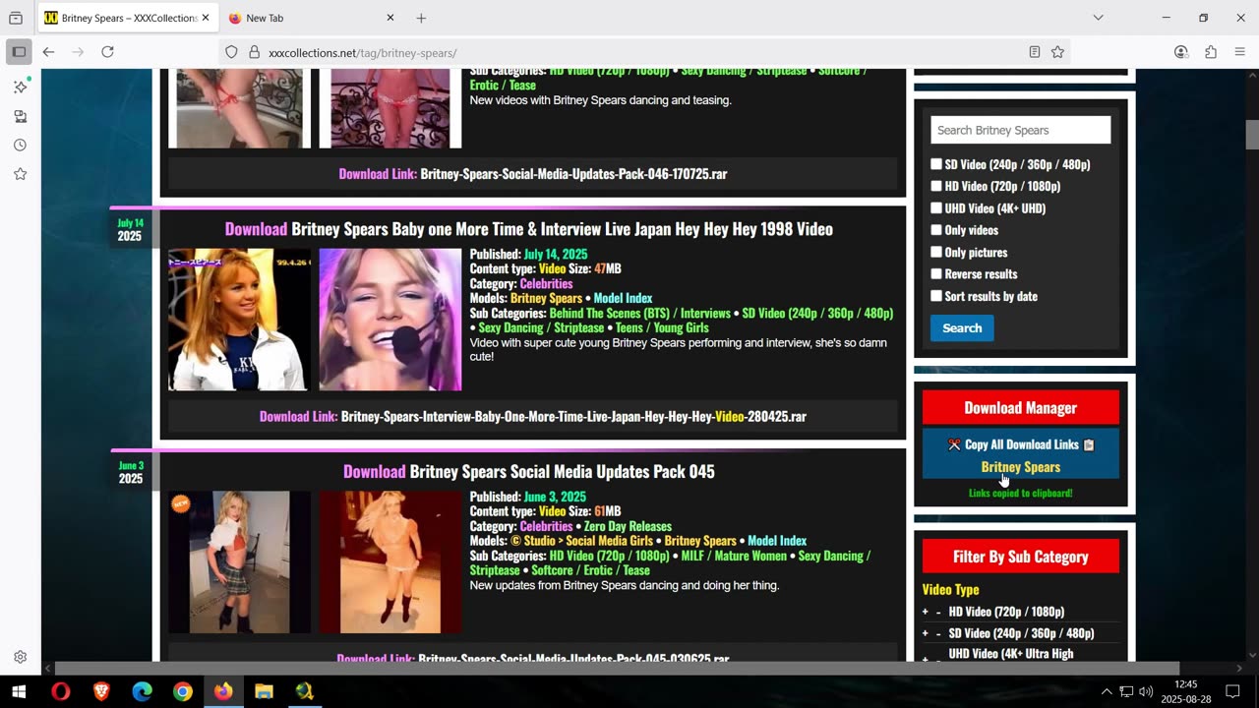Expand HD Video filter with plus sign

[x=925, y=612]
